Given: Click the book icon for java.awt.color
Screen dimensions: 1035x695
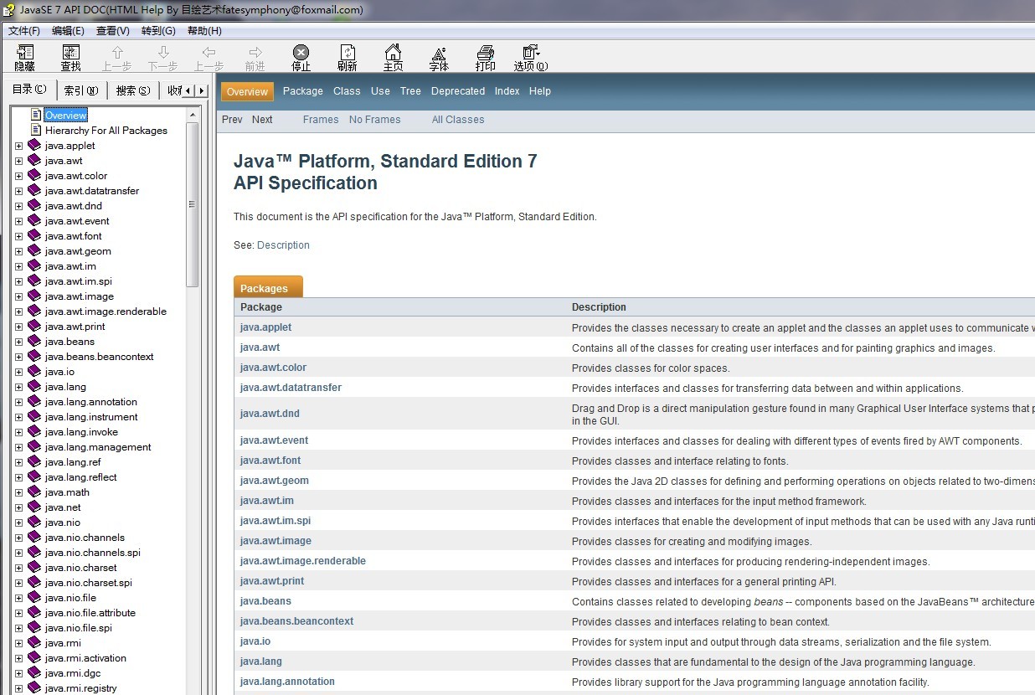Looking at the screenshot, I should [34, 175].
